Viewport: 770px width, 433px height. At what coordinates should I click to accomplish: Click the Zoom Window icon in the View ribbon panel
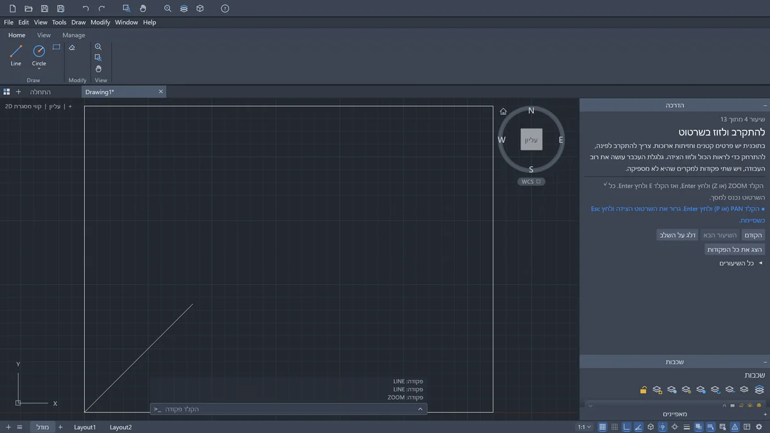tap(98, 58)
